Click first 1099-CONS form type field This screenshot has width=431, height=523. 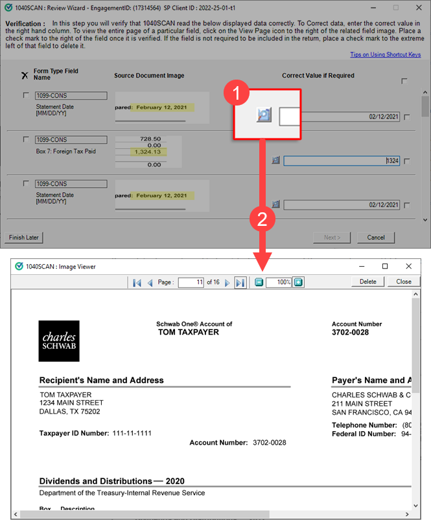(71, 96)
